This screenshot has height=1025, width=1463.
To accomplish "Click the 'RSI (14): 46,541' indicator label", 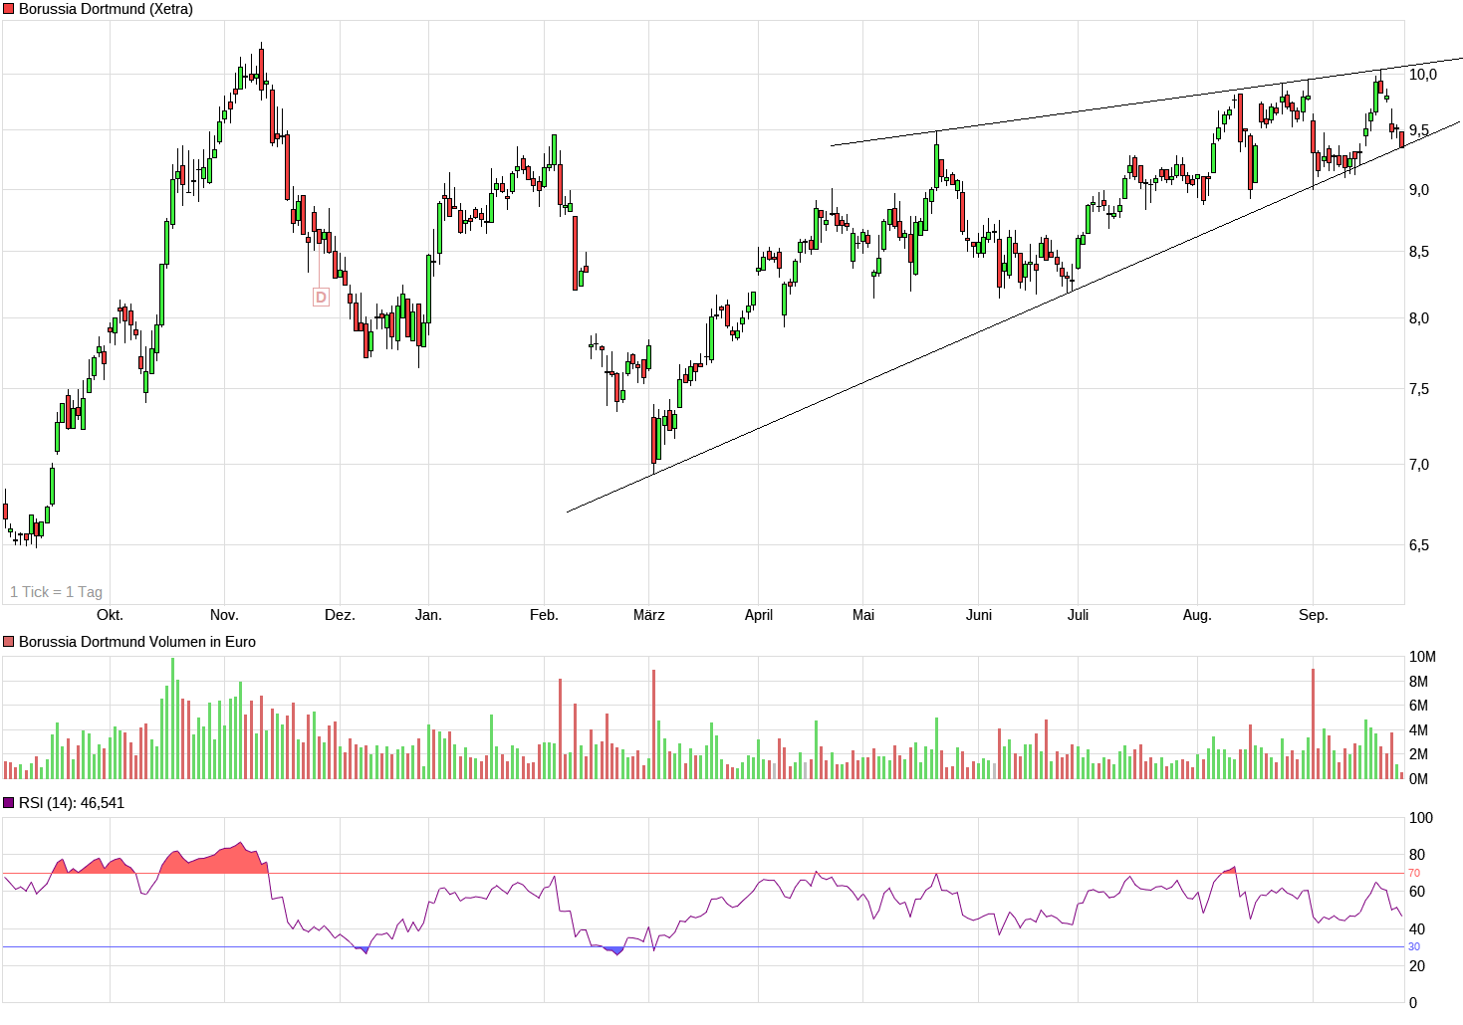I will pos(72,803).
